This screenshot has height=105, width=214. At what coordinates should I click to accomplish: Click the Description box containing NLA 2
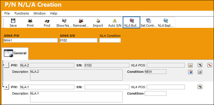click(76, 75)
